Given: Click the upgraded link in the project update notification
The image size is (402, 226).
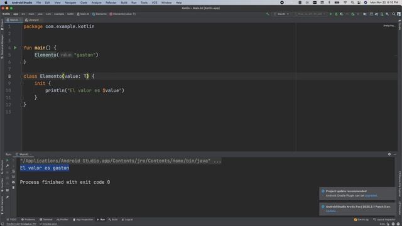Looking at the screenshot, I should pos(371,195).
